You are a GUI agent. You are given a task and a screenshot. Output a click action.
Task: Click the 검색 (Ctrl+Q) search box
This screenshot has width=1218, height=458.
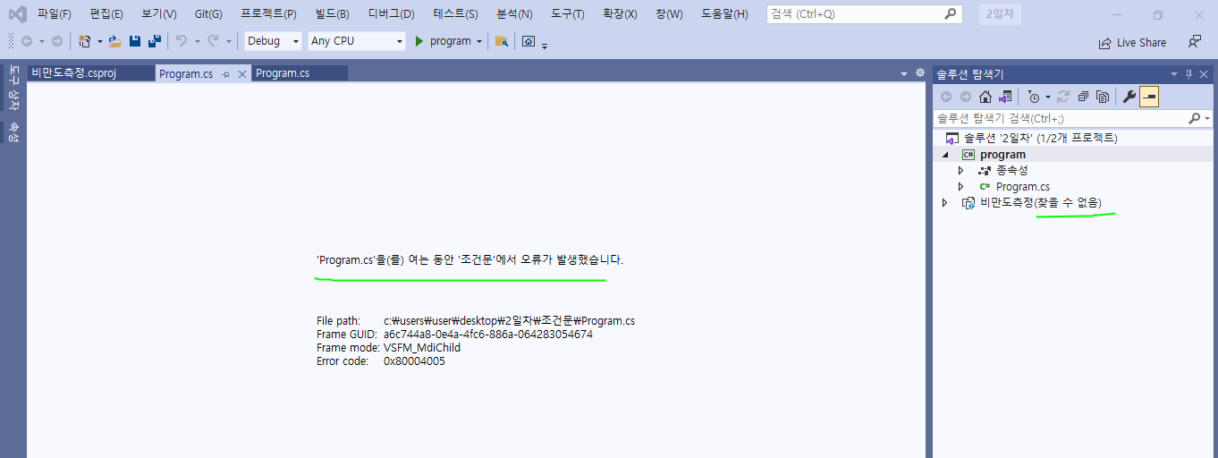864,14
